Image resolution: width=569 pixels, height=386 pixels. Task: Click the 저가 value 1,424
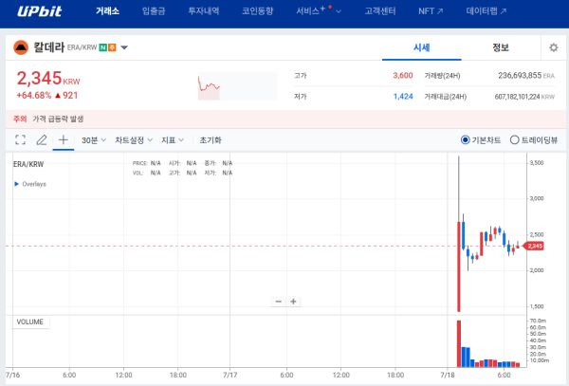(403, 97)
